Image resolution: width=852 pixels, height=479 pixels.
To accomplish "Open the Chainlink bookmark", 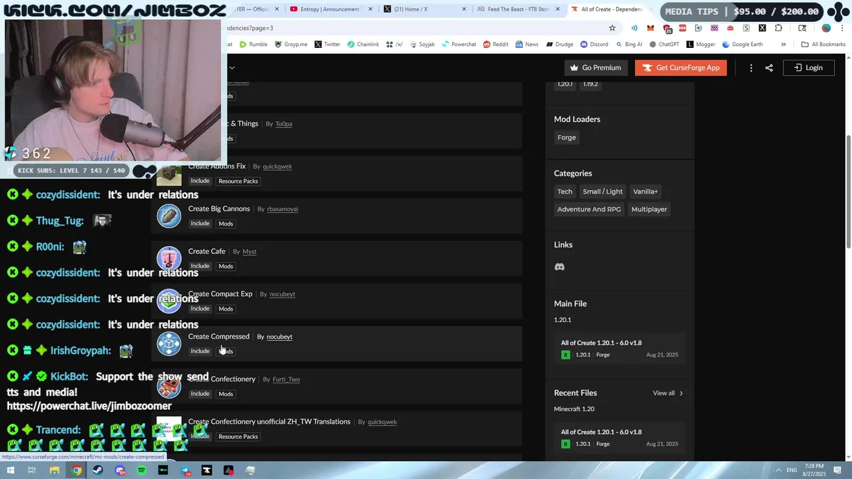I will point(362,45).
